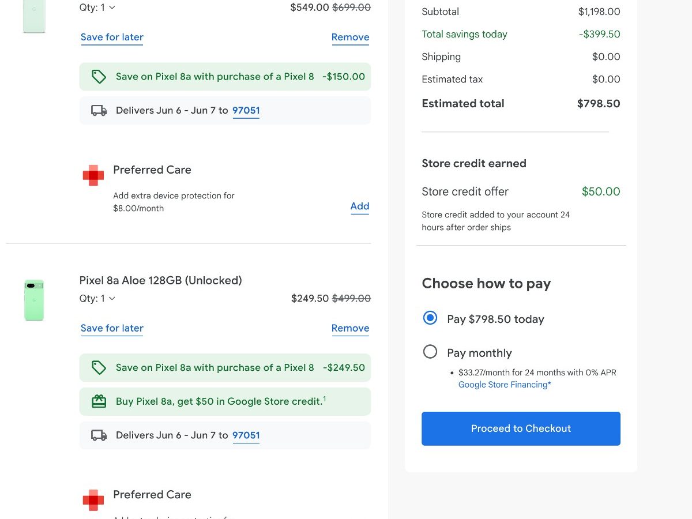The image size is (692, 519).
Task: Click the tag icon on the -$150.00 promo
Action: point(99,77)
